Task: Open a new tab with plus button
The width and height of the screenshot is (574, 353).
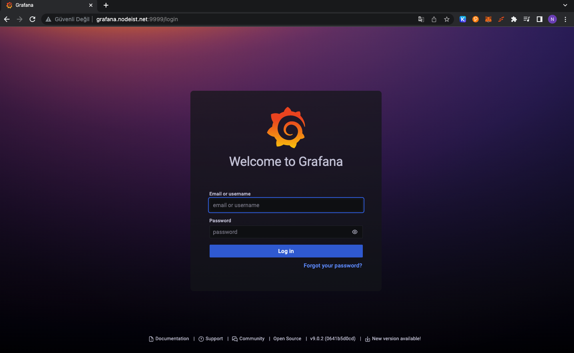Action: point(106,5)
